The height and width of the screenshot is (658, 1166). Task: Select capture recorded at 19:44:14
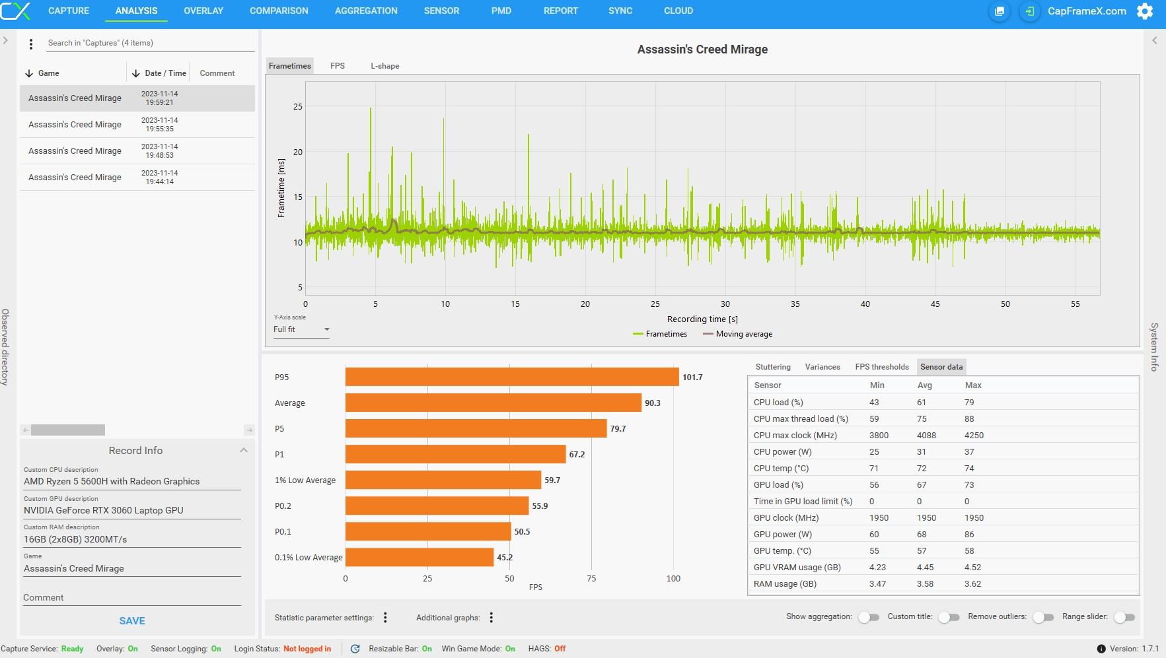[x=137, y=178]
